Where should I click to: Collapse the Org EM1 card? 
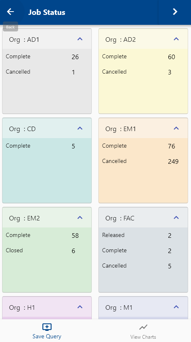[x=176, y=128]
